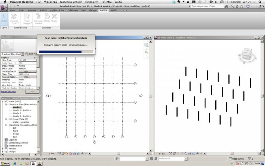Open the Quick Access Toolbar customize arrow
The width and height of the screenshot is (265, 166).
[x=18, y=6]
